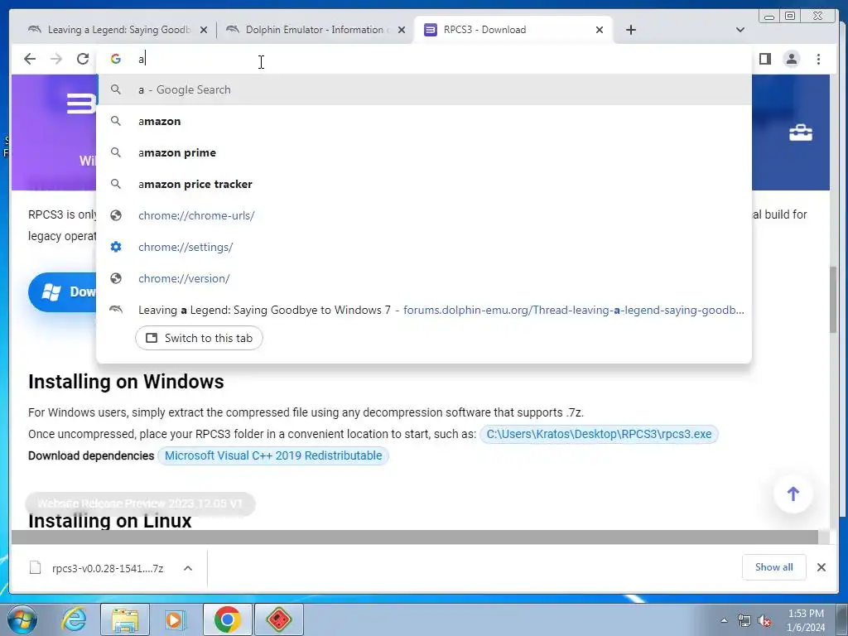Show hidden system tray icons
The width and height of the screenshot is (848, 636).
pyautogui.click(x=724, y=620)
